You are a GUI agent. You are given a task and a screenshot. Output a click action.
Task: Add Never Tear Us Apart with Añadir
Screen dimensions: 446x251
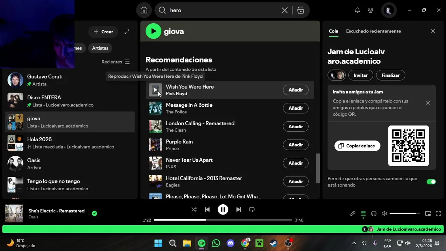point(296,163)
